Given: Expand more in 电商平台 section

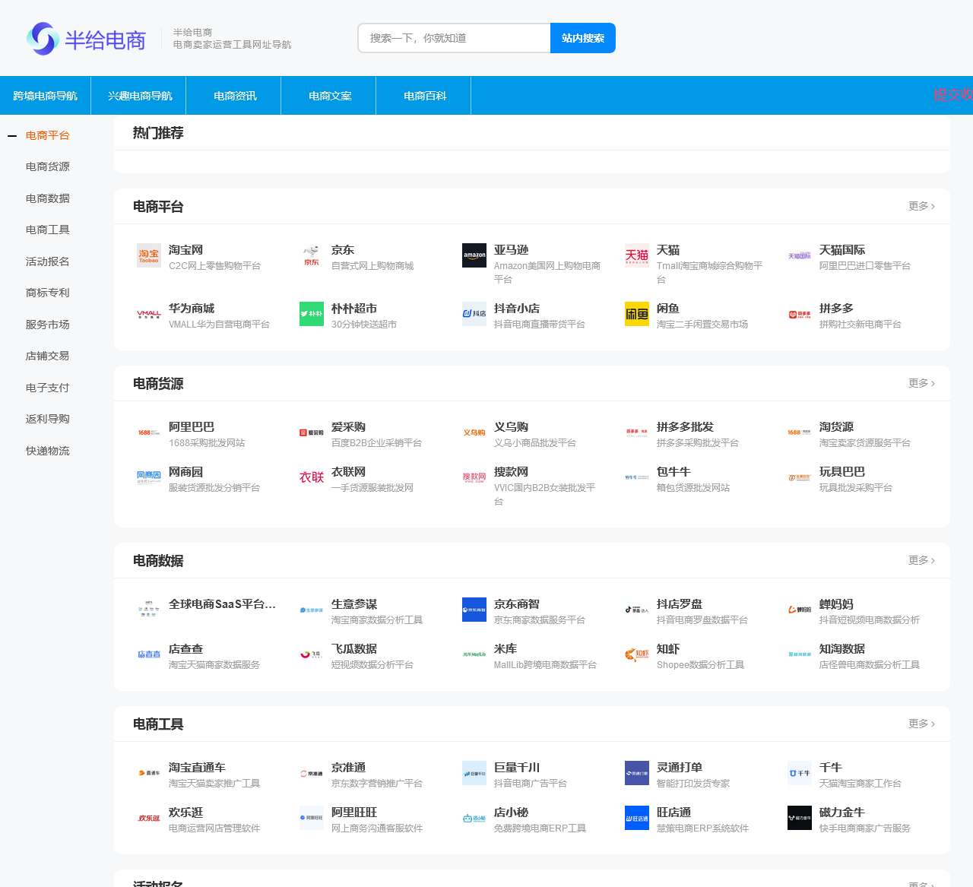Looking at the screenshot, I should pos(921,206).
